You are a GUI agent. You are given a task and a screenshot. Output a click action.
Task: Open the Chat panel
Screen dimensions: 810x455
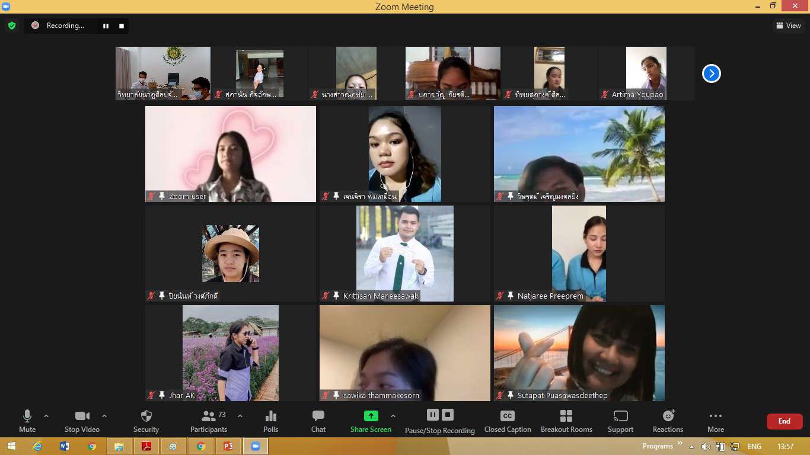[x=318, y=421]
